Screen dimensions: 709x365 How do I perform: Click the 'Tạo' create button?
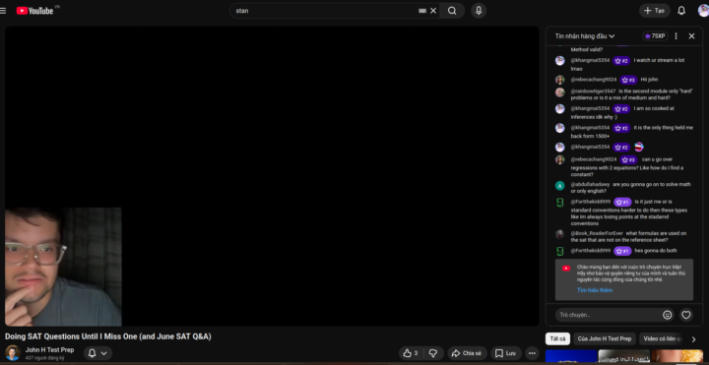point(654,11)
